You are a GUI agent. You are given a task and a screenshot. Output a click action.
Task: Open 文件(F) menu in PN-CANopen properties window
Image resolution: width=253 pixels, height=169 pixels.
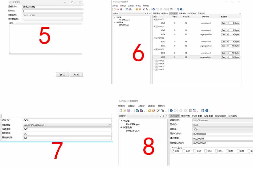(121, 106)
